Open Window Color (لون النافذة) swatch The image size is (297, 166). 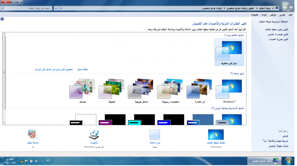click(x=154, y=135)
